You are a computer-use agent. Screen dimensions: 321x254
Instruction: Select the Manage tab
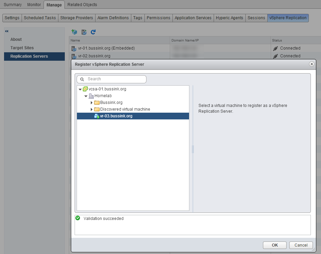point(54,5)
